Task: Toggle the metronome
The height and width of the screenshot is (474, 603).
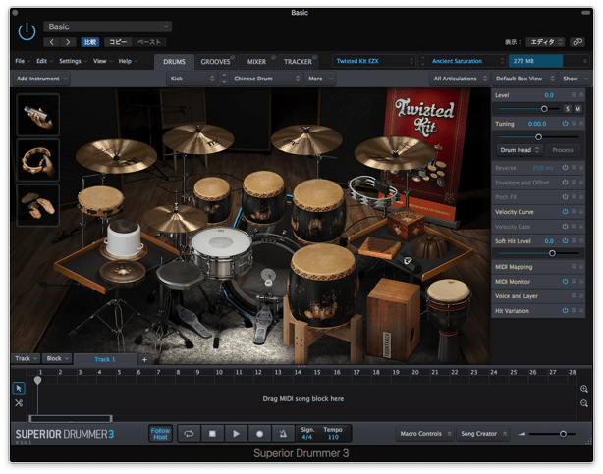Action: click(283, 434)
